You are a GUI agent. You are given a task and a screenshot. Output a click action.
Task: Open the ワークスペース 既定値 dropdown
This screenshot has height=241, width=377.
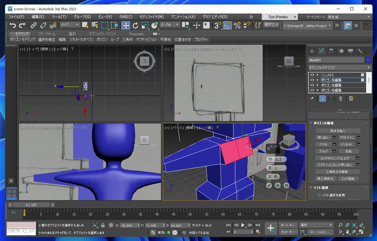pos(349,17)
